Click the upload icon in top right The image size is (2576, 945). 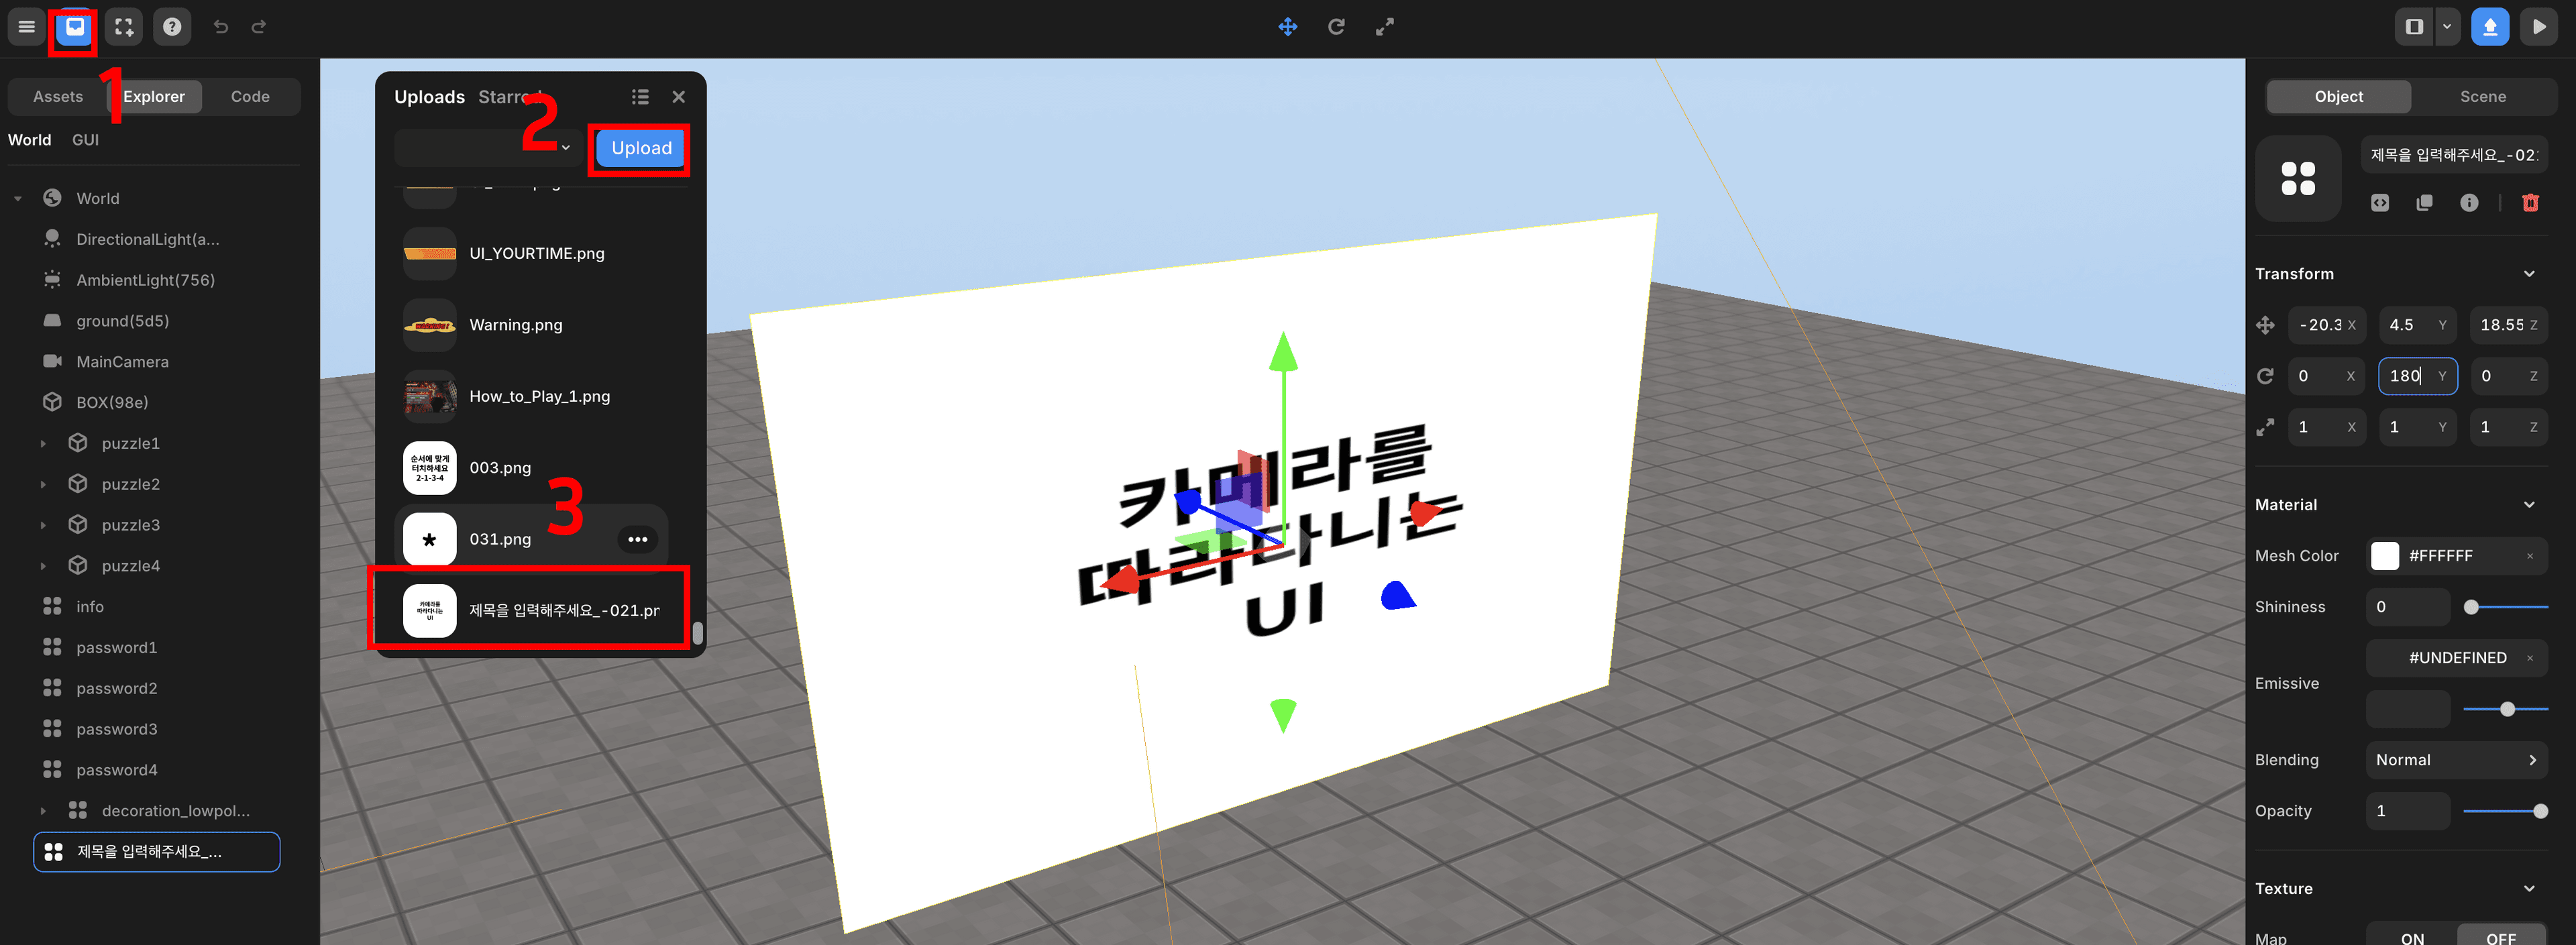[x=2491, y=25]
